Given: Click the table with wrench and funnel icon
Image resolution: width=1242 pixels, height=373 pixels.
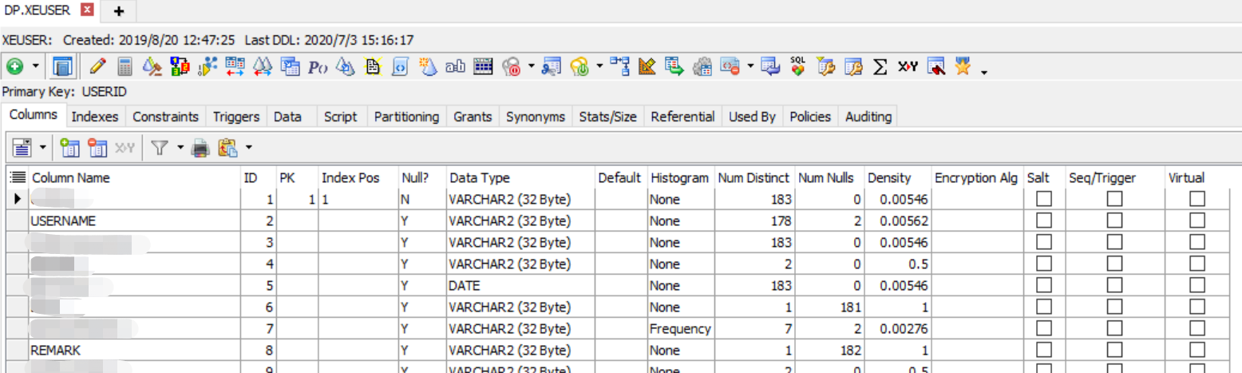Looking at the screenshot, I should point(825,67).
